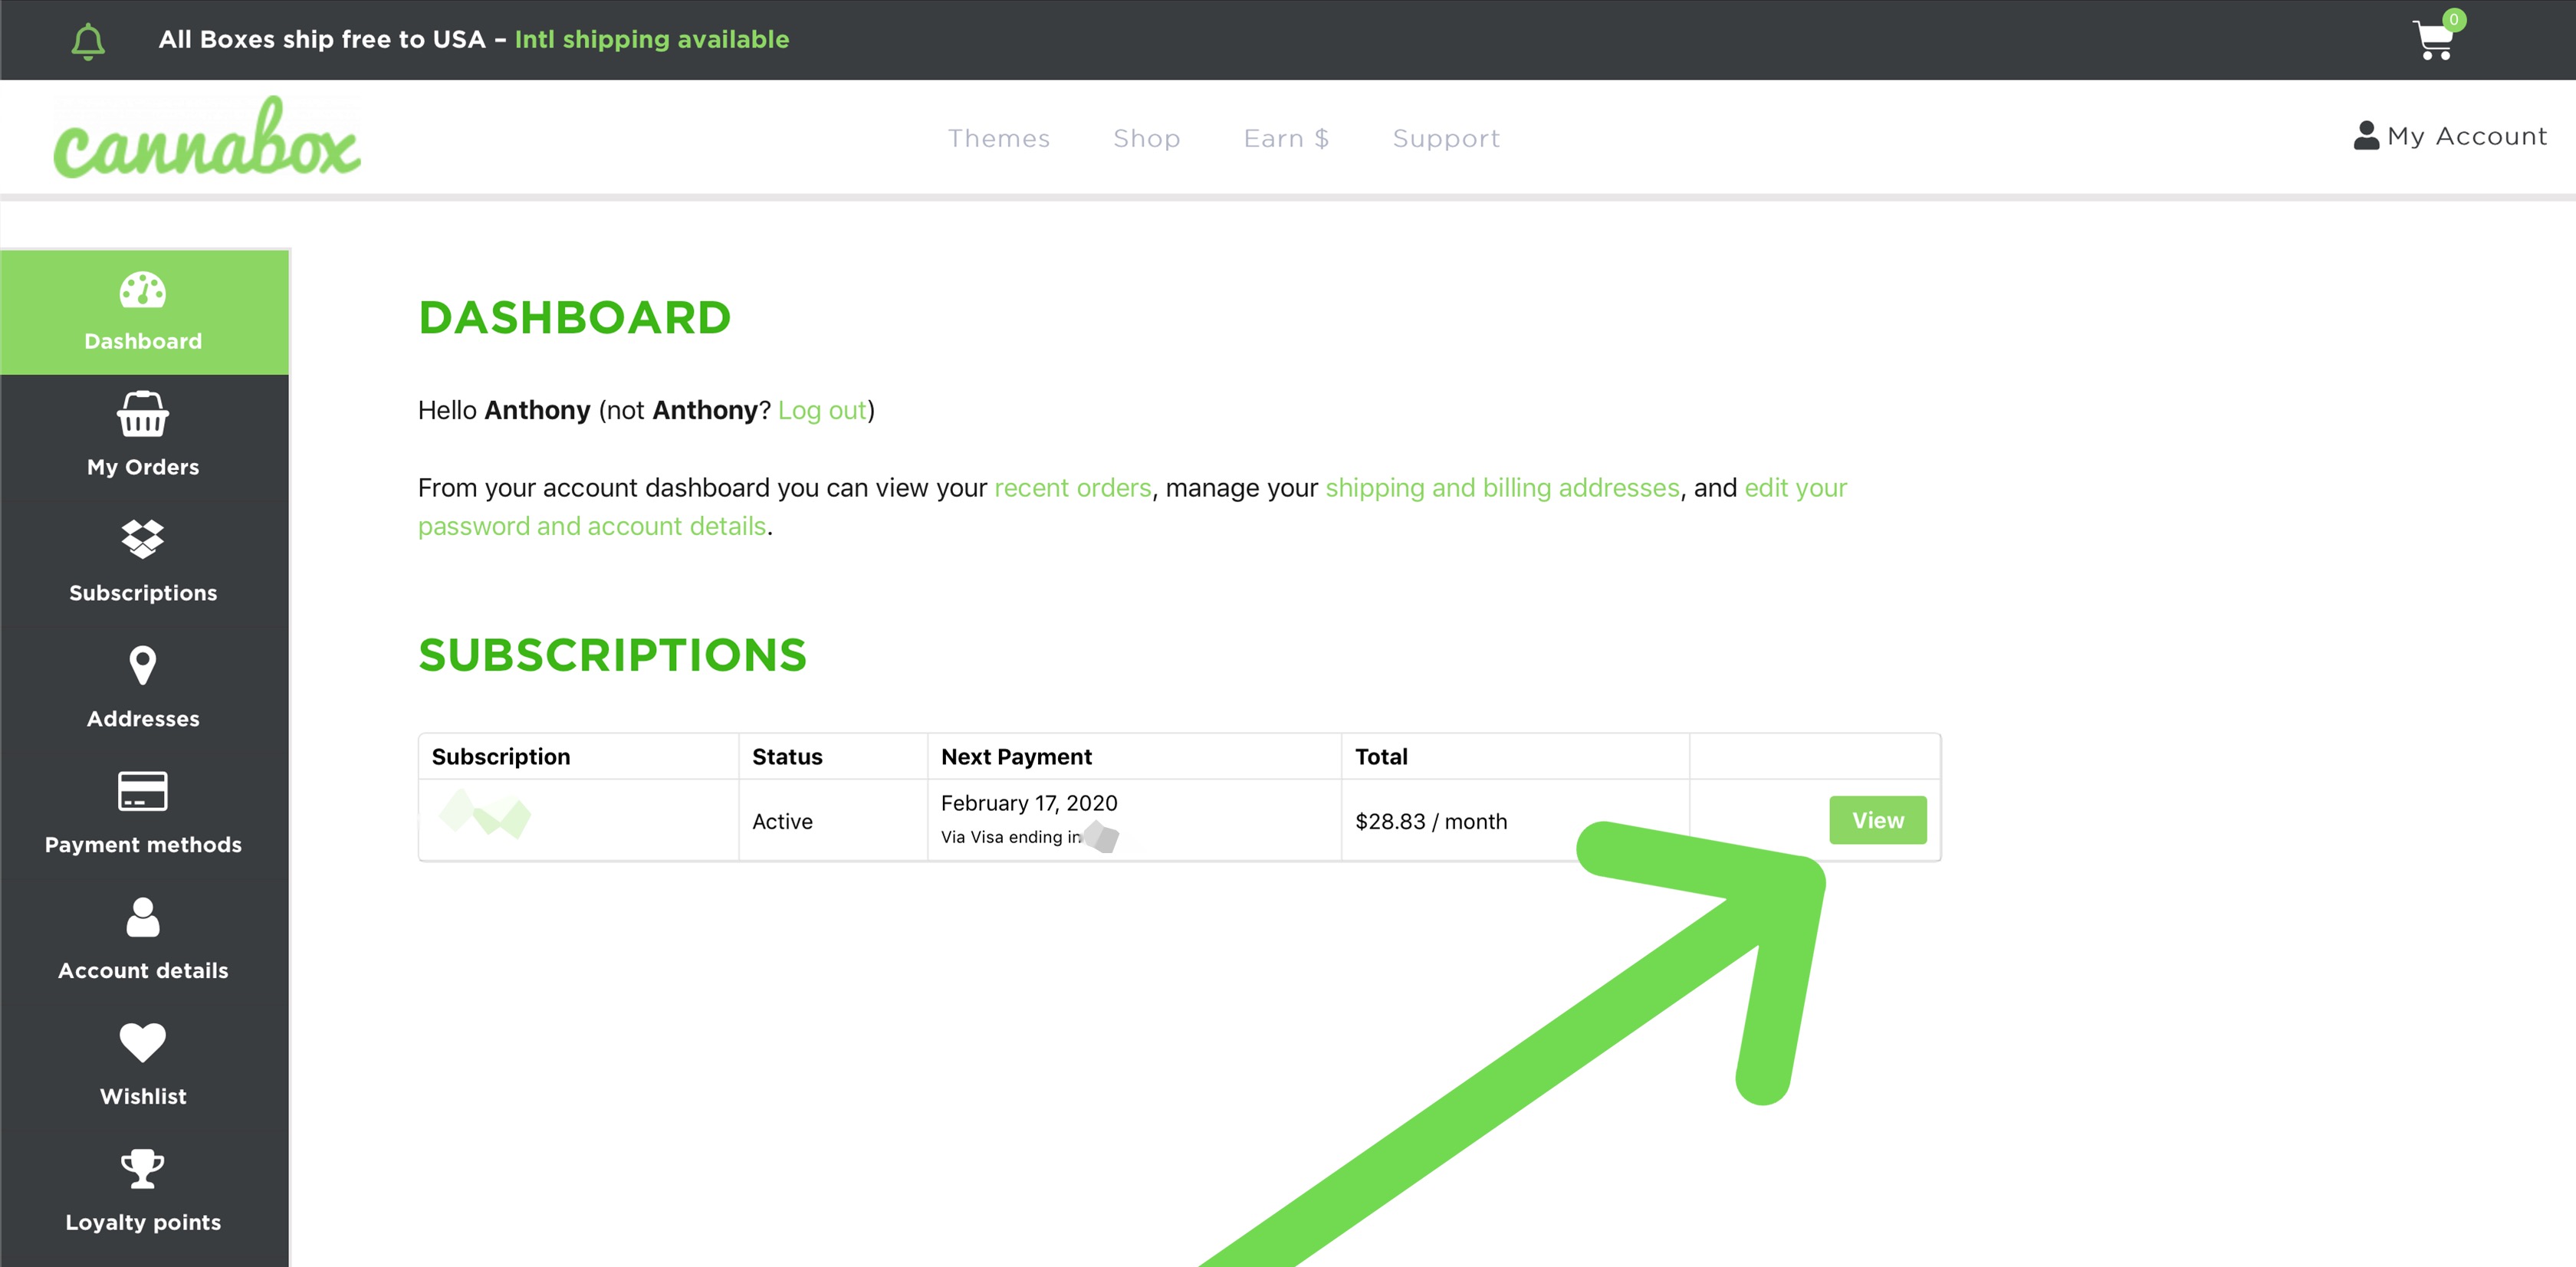
Task: Click the cannabox logo
Action: (x=207, y=137)
